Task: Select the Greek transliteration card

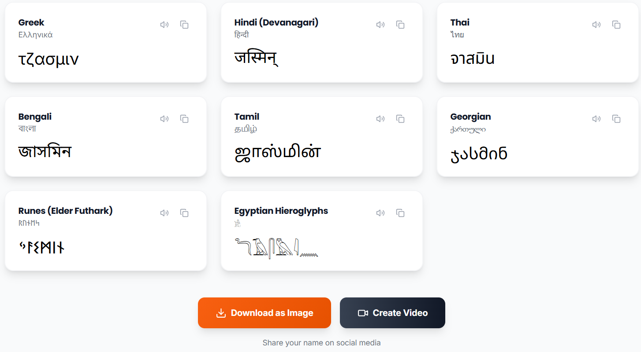Action: [105, 42]
